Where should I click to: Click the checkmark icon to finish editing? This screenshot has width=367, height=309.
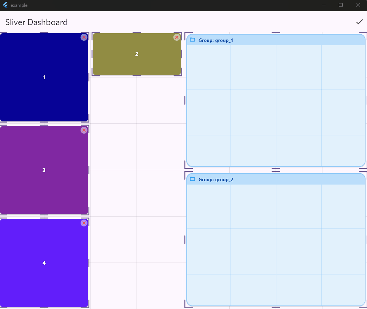coord(359,22)
